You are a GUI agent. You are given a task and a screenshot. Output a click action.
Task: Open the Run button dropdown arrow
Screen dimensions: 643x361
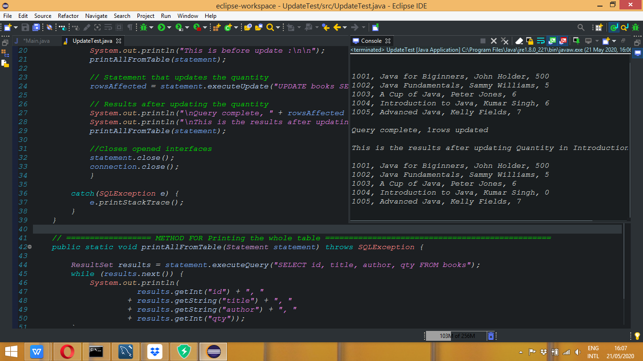[x=169, y=28]
